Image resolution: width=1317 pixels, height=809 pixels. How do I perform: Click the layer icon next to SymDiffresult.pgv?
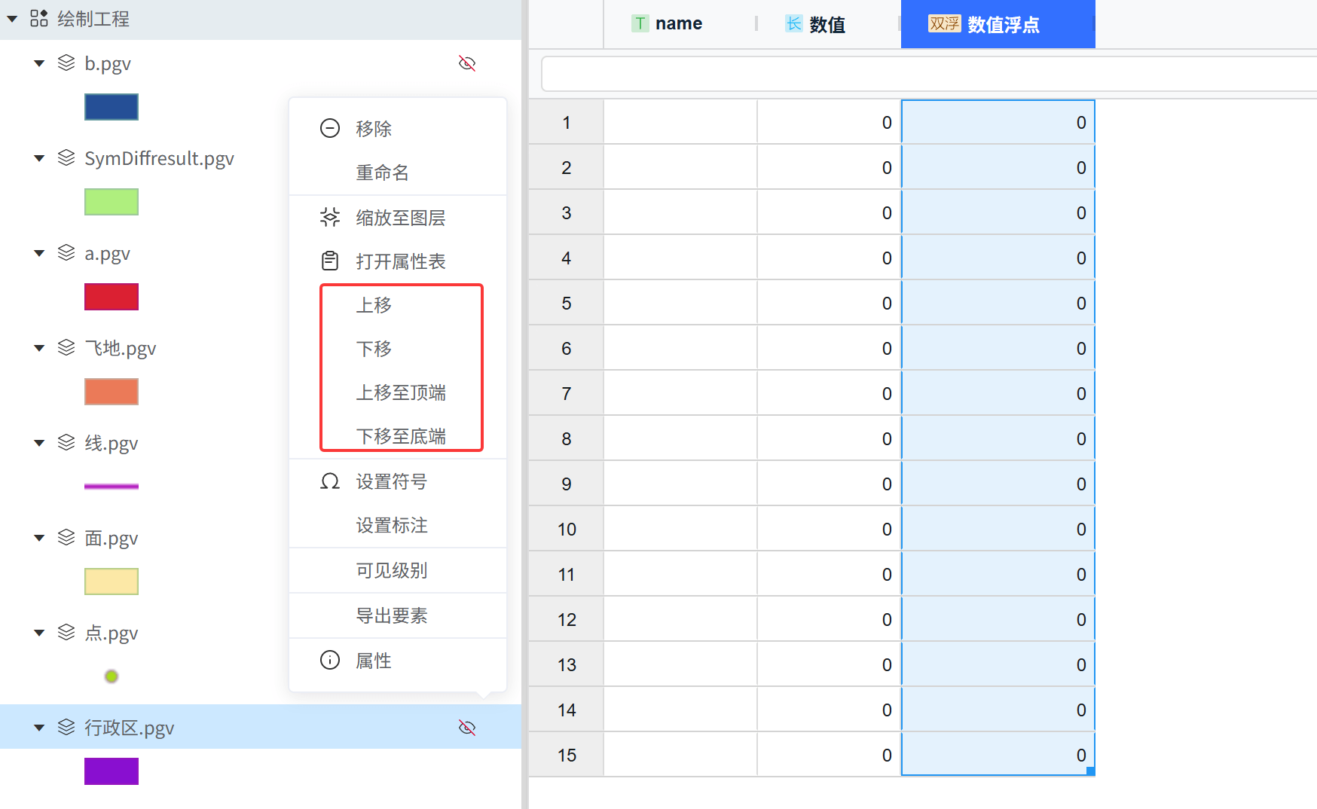[66, 158]
